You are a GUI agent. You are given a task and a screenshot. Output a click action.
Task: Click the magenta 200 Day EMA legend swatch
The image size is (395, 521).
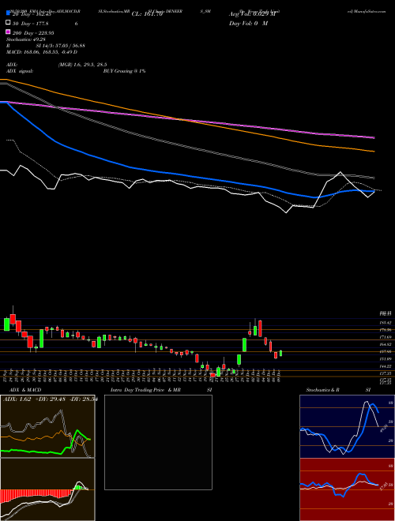[x=8, y=32]
